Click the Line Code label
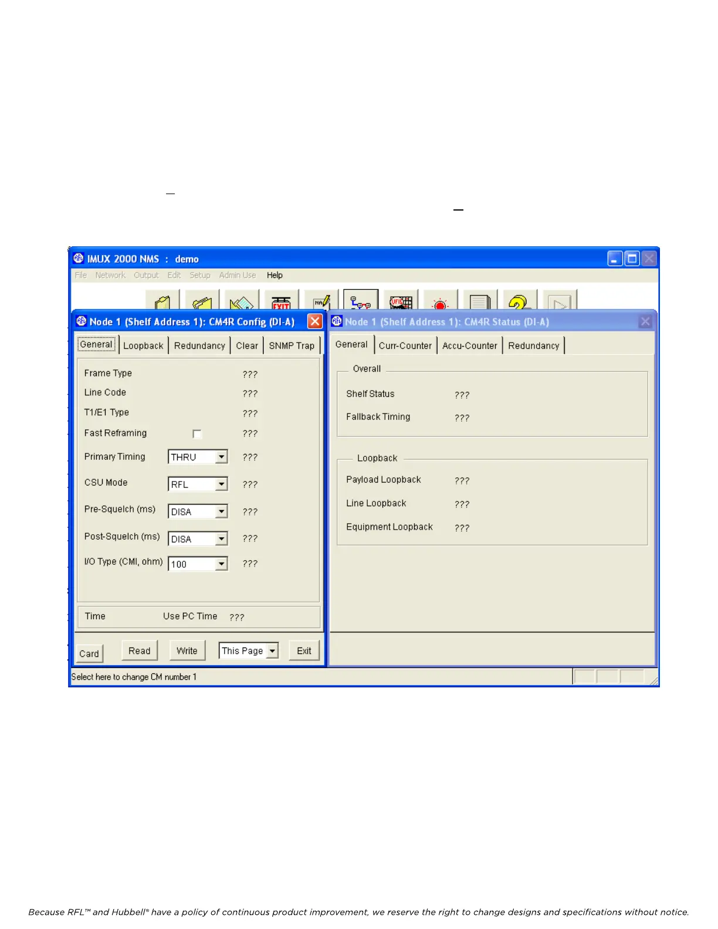The image size is (718, 929). coord(105,392)
